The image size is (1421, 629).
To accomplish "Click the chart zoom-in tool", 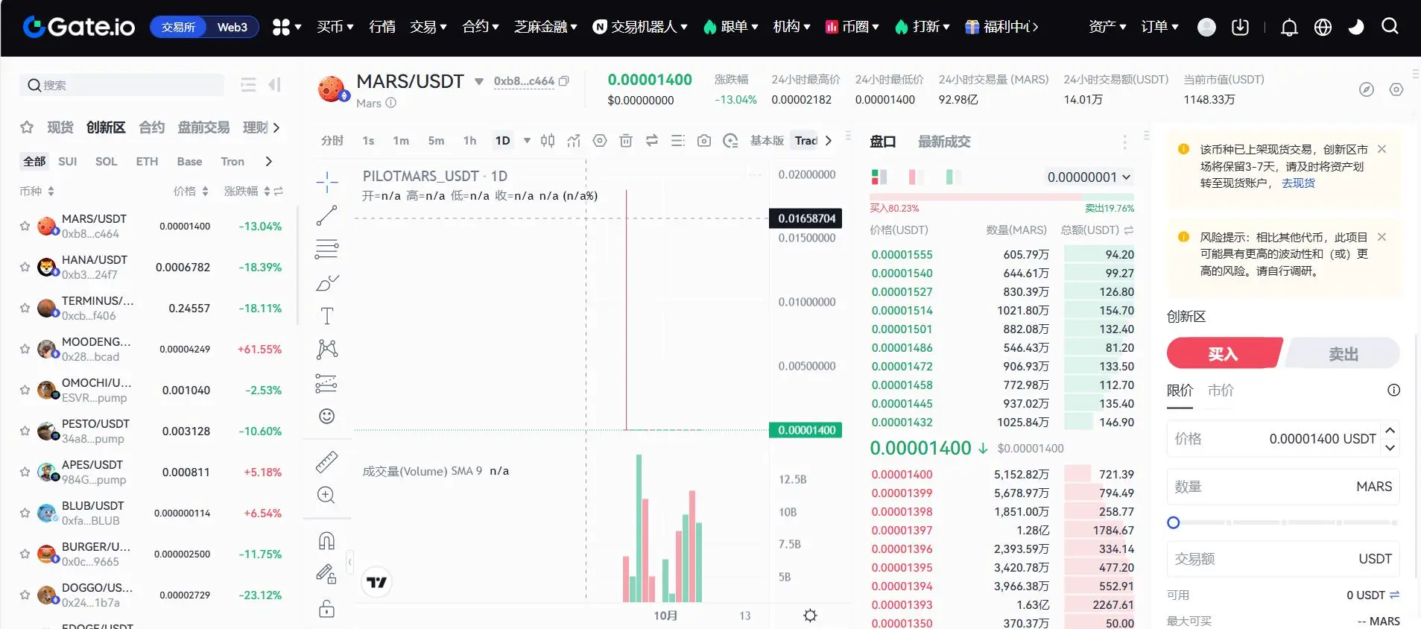I will [x=326, y=495].
